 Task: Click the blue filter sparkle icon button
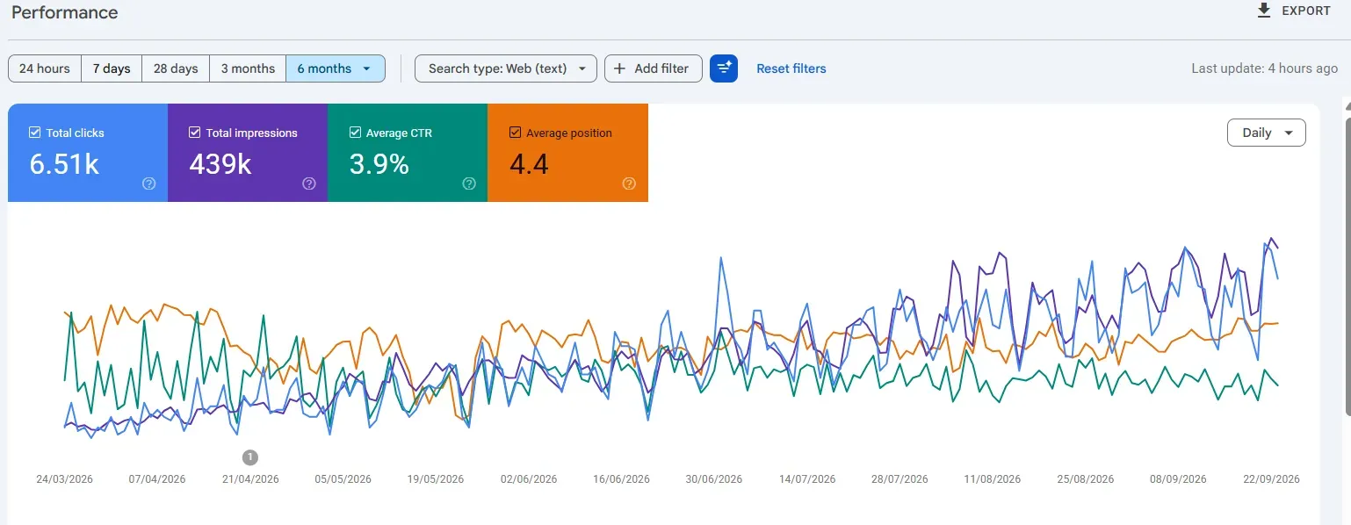[724, 68]
